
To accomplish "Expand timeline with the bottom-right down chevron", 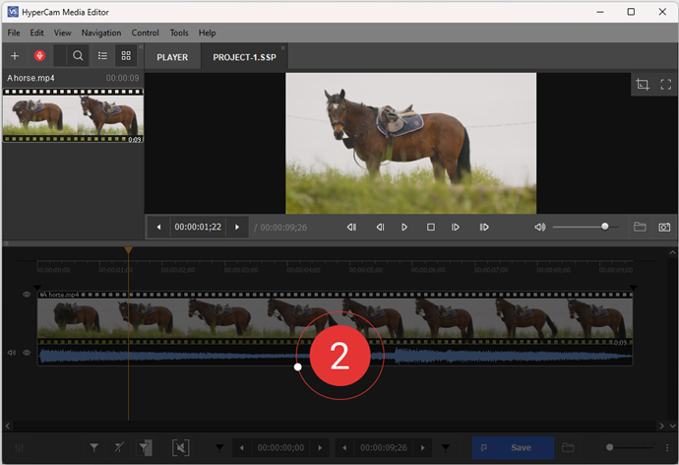I will click(672, 426).
